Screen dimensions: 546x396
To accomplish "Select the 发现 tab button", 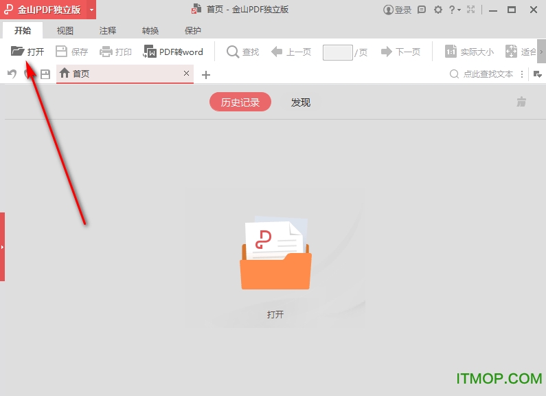I will tap(301, 102).
